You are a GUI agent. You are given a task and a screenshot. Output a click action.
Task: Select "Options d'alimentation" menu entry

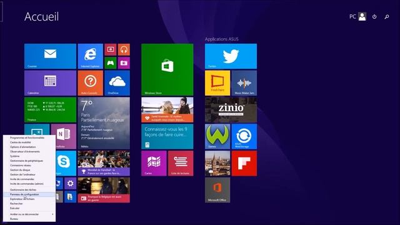[x=29, y=147]
